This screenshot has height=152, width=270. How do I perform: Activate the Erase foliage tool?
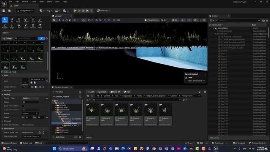[x=26, y=26]
